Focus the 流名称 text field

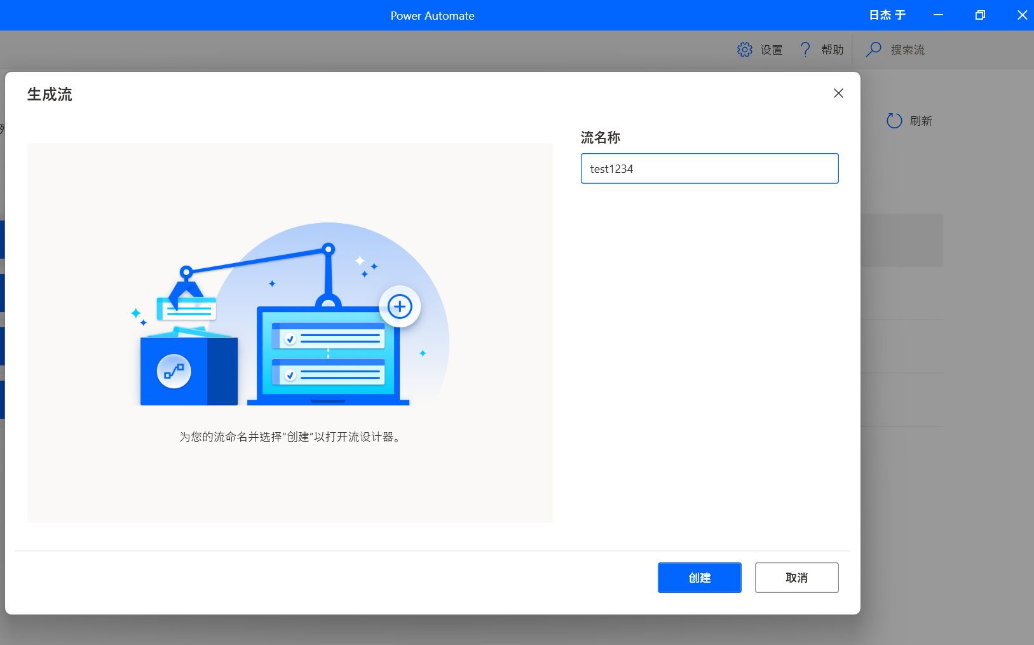[709, 168]
